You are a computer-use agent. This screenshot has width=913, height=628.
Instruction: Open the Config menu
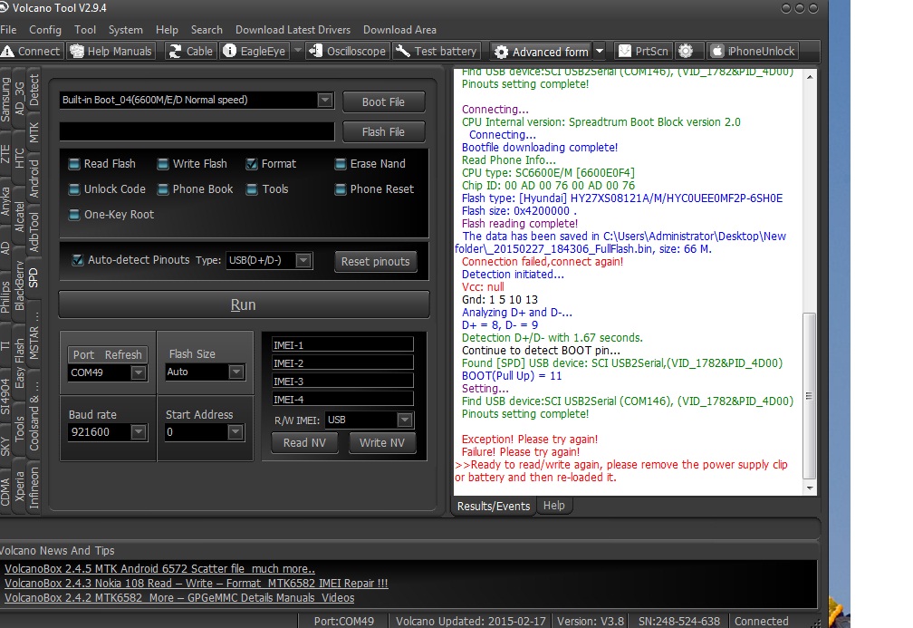coord(45,30)
